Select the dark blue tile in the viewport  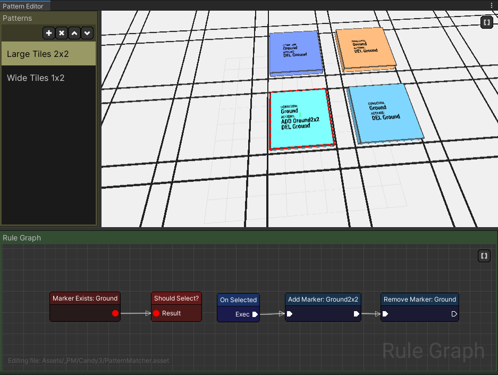point(296,53)
